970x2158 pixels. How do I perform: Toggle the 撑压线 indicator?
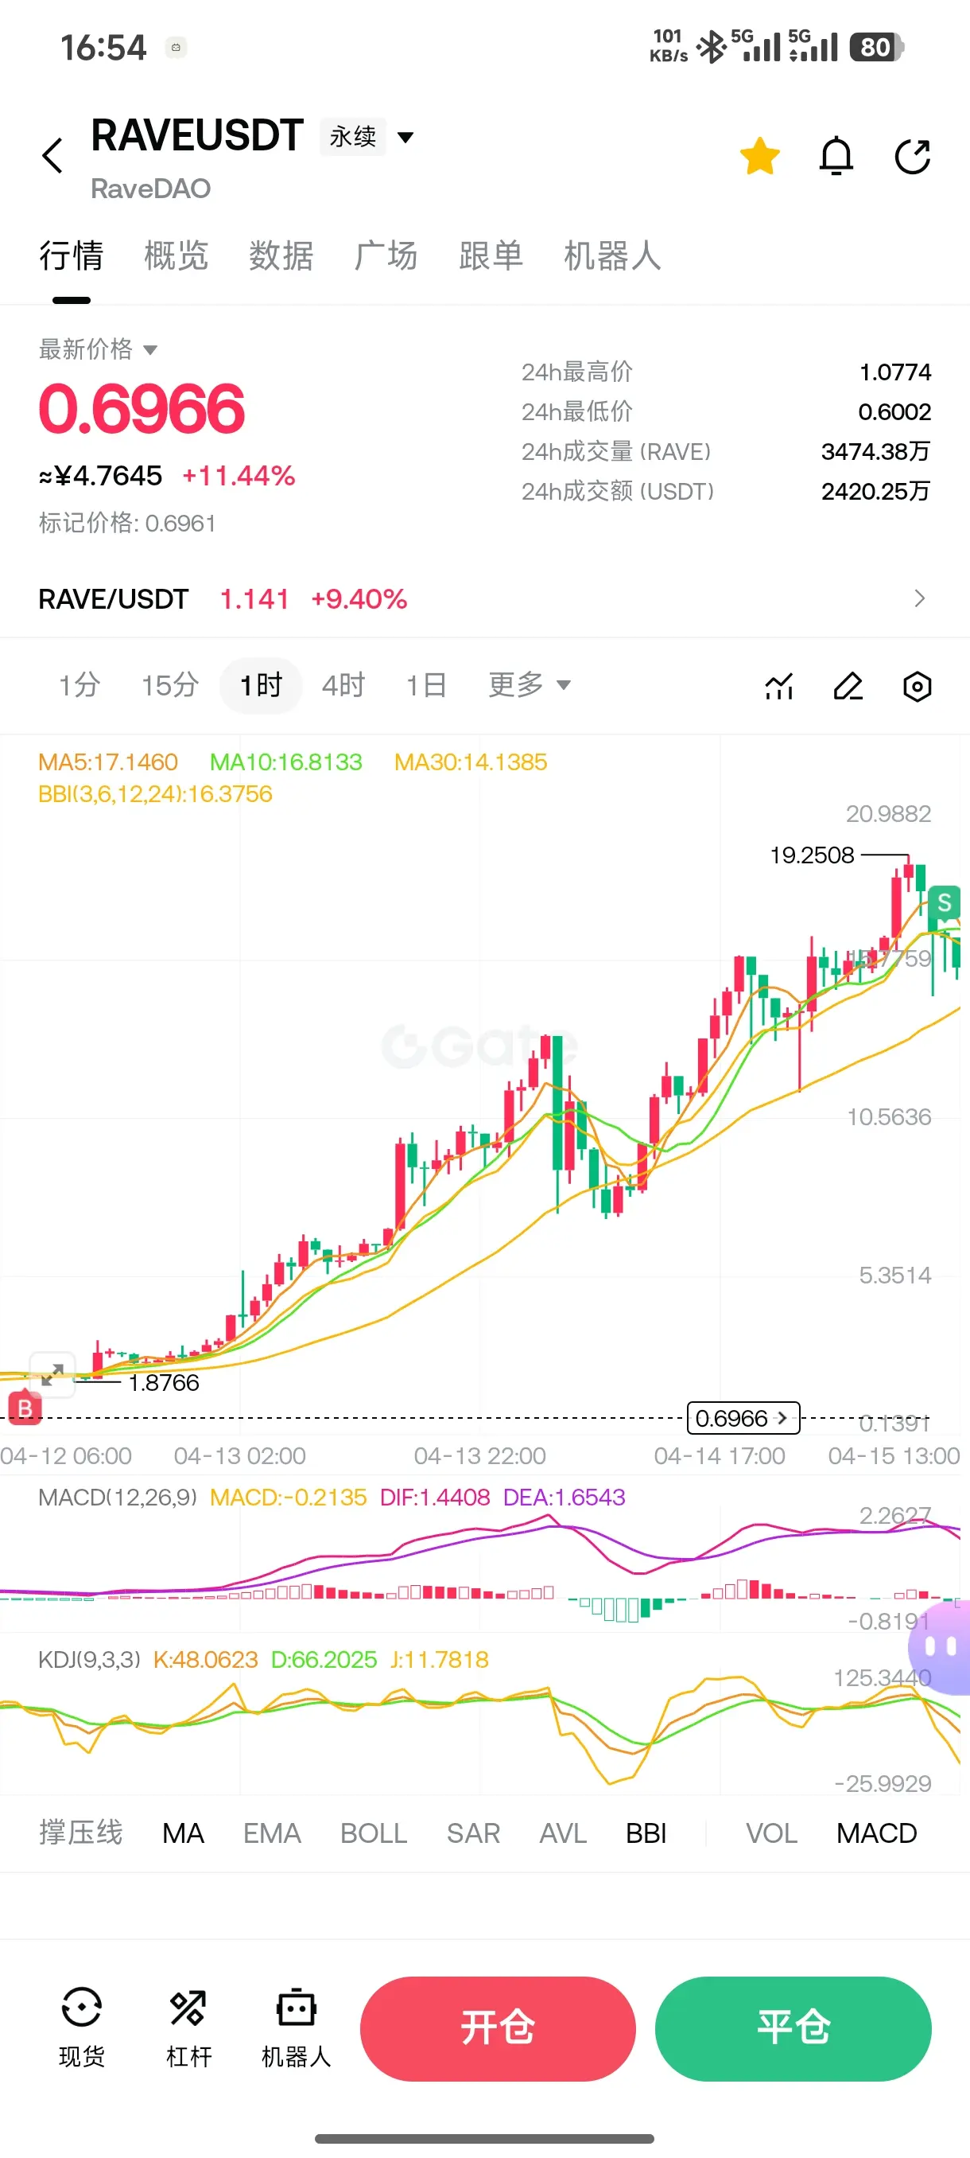point(80,1832)
